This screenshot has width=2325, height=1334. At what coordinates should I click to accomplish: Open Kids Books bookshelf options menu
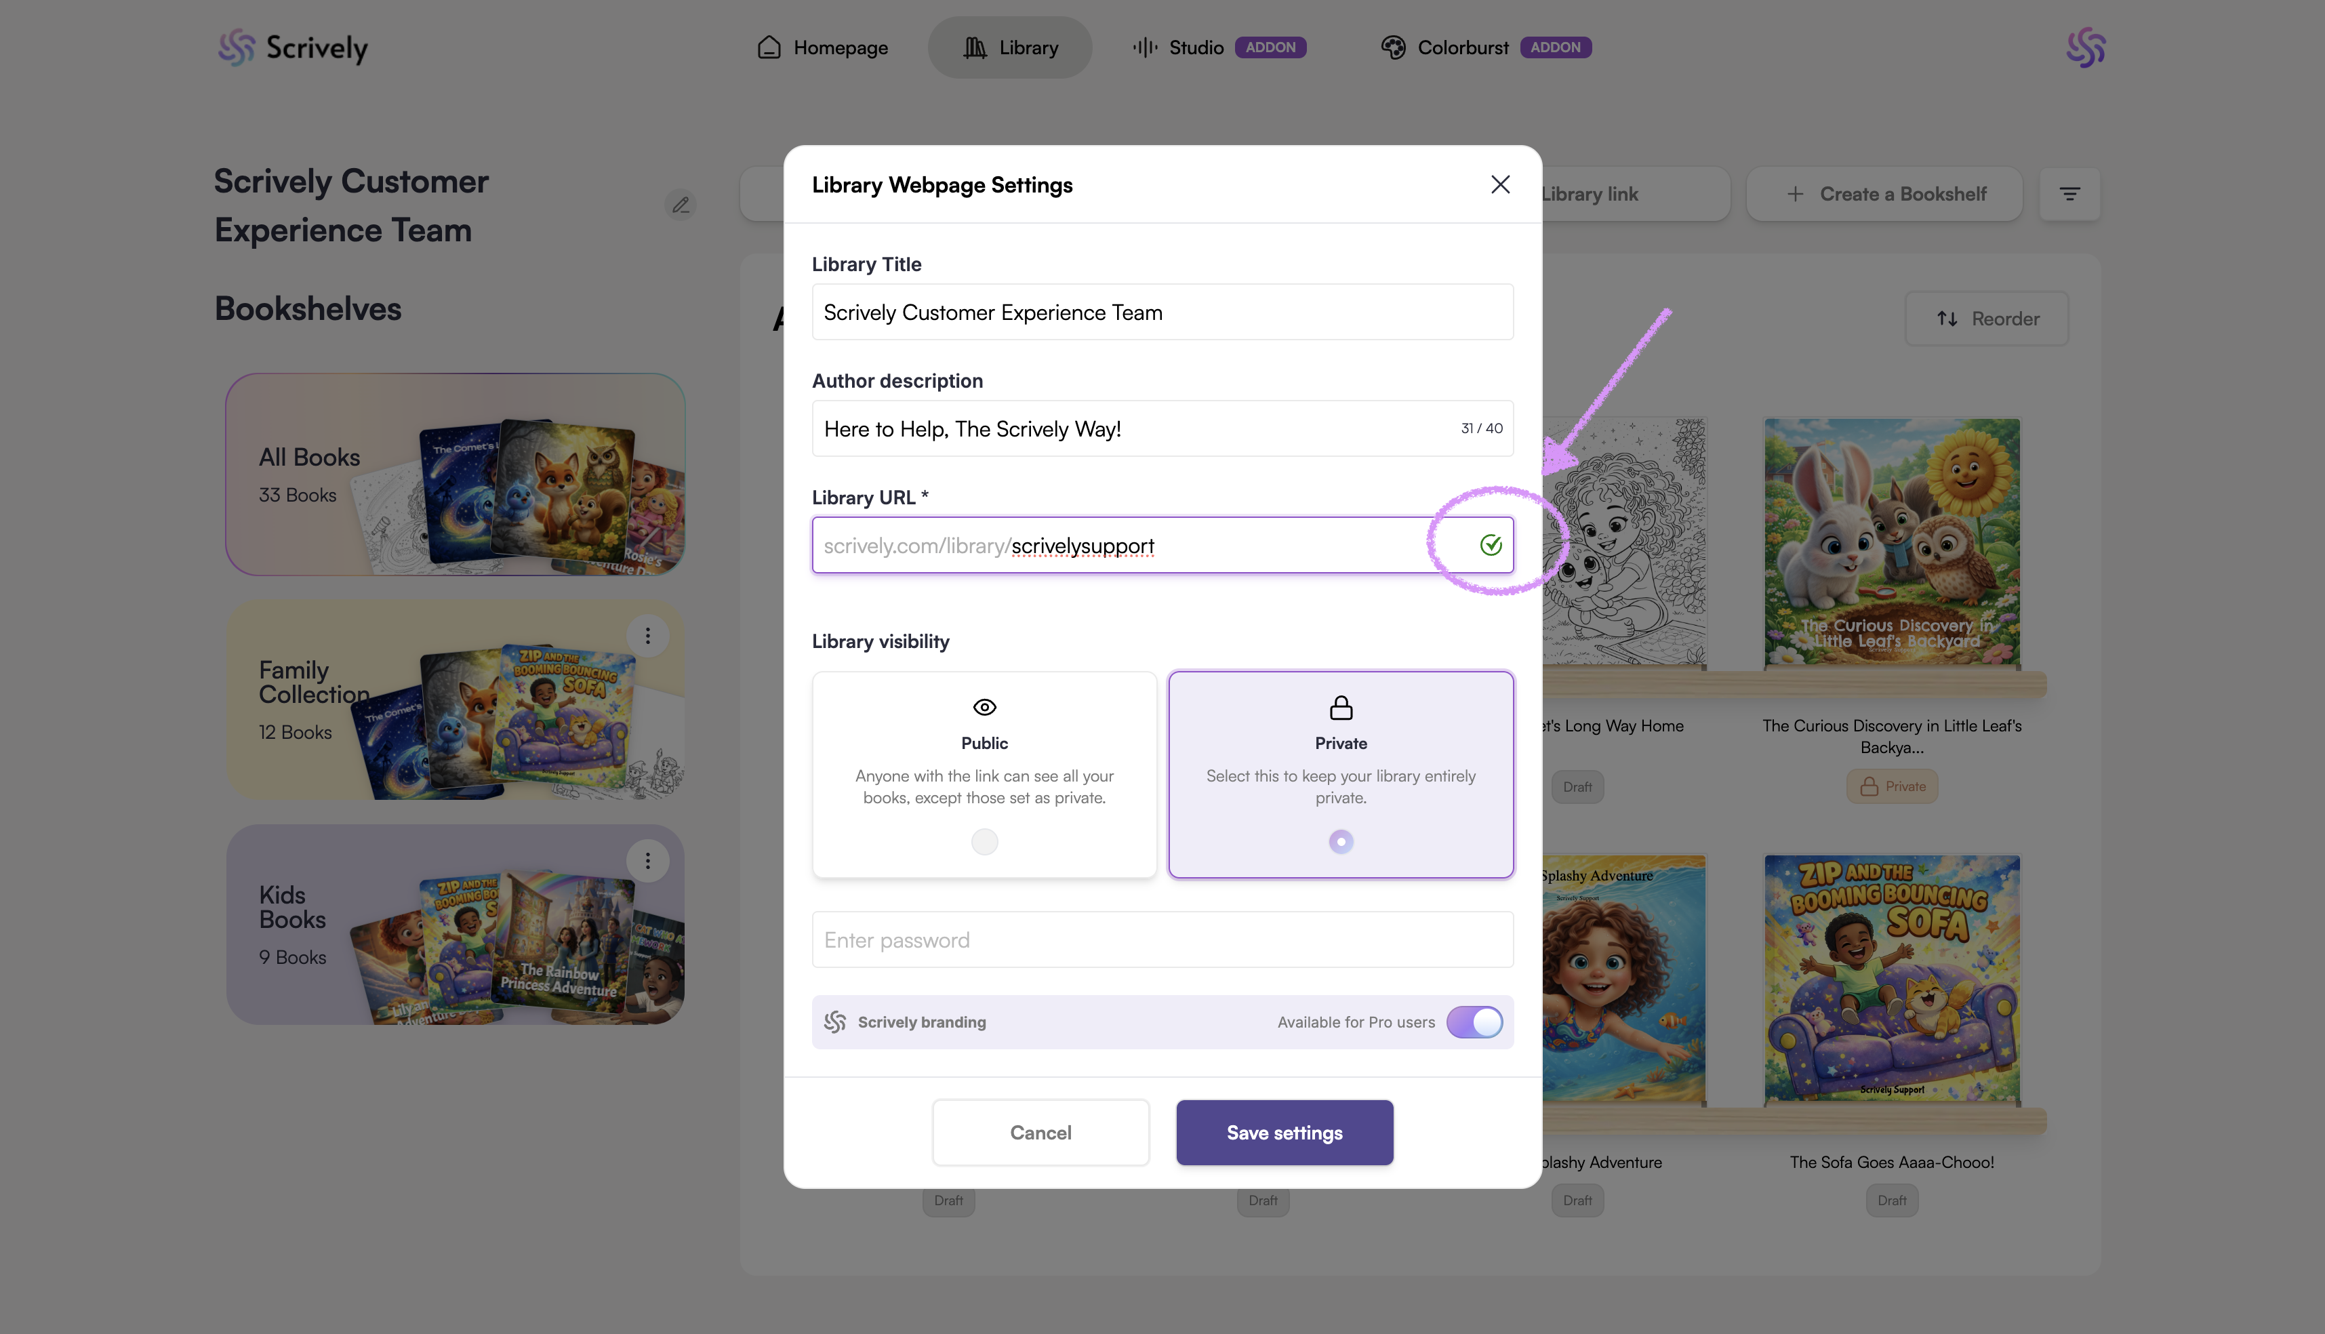click(x=647, y=862)
